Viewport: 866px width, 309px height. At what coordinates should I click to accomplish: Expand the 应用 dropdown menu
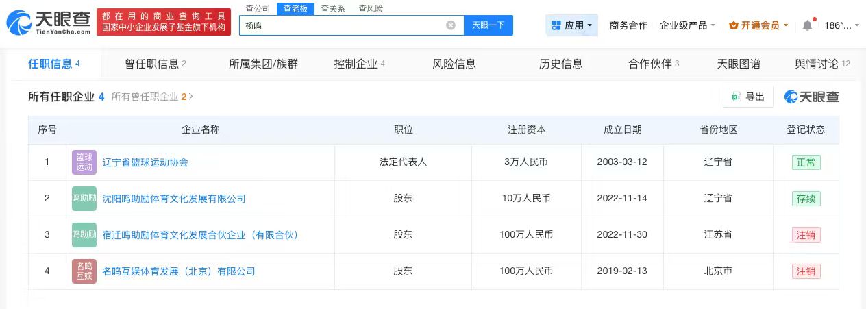coord(571,25)
